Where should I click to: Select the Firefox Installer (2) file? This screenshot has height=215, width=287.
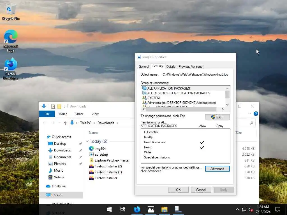pos(108,166)
